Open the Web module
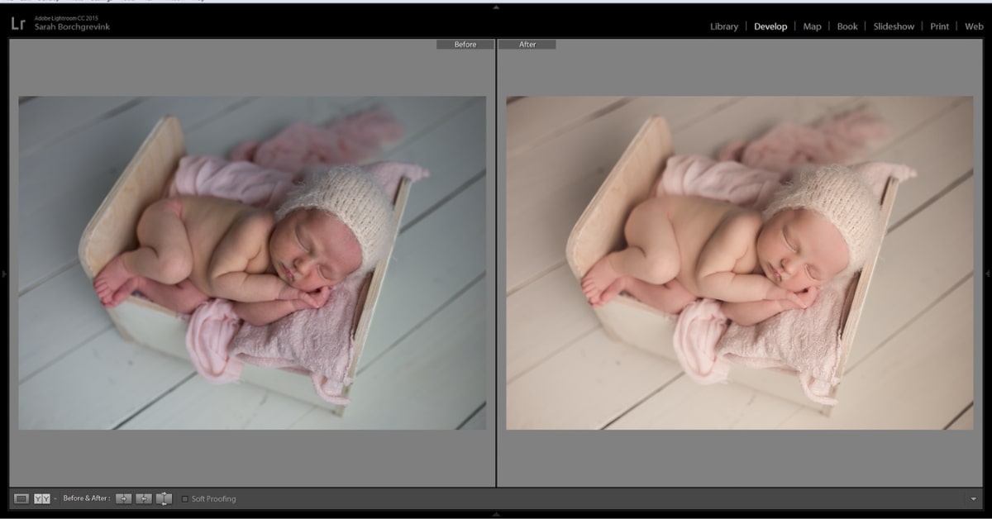992x519 pixels. [974, 26]
